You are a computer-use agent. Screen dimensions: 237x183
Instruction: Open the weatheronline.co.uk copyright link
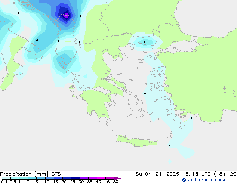(206, 180)
